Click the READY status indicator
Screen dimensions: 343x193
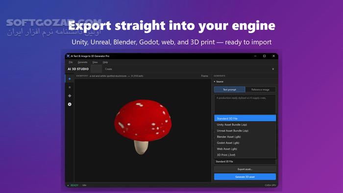click(73, 185)
